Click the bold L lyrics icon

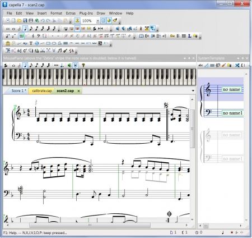[189, 36]
